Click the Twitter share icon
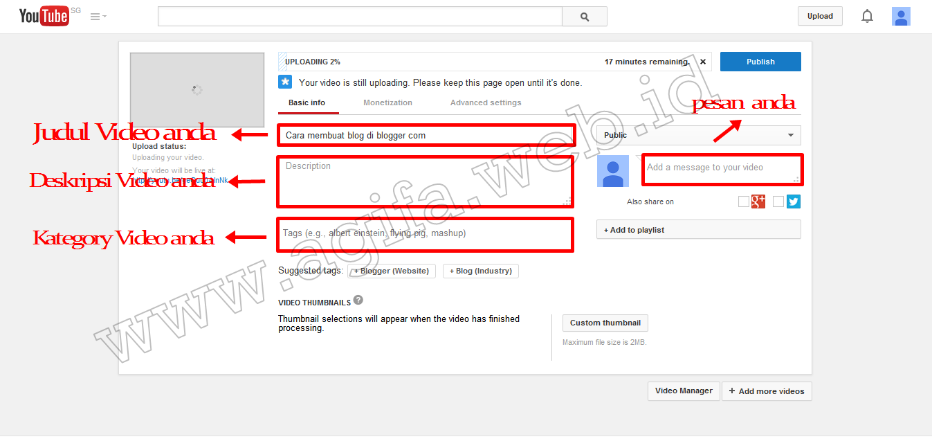Image resolution: width=932 pixels, height=439 pixels. click(x=794, y=201)
